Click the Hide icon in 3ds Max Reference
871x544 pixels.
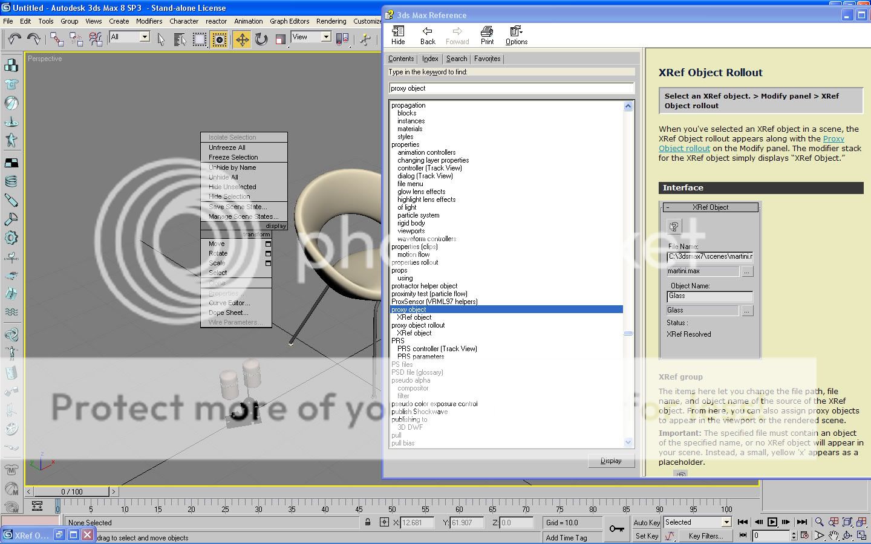coord(398,35)
